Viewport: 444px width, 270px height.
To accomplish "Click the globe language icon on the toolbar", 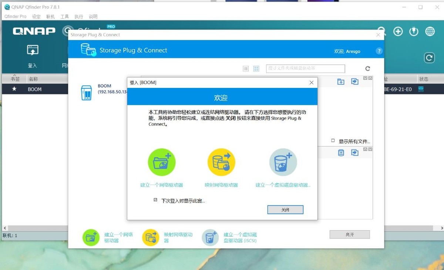I will point(430,31).
